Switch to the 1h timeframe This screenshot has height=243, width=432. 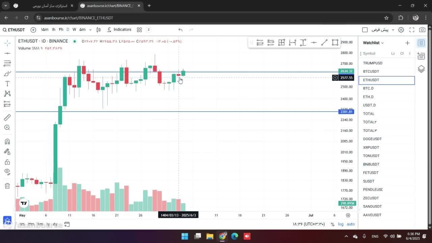point(53,30)
